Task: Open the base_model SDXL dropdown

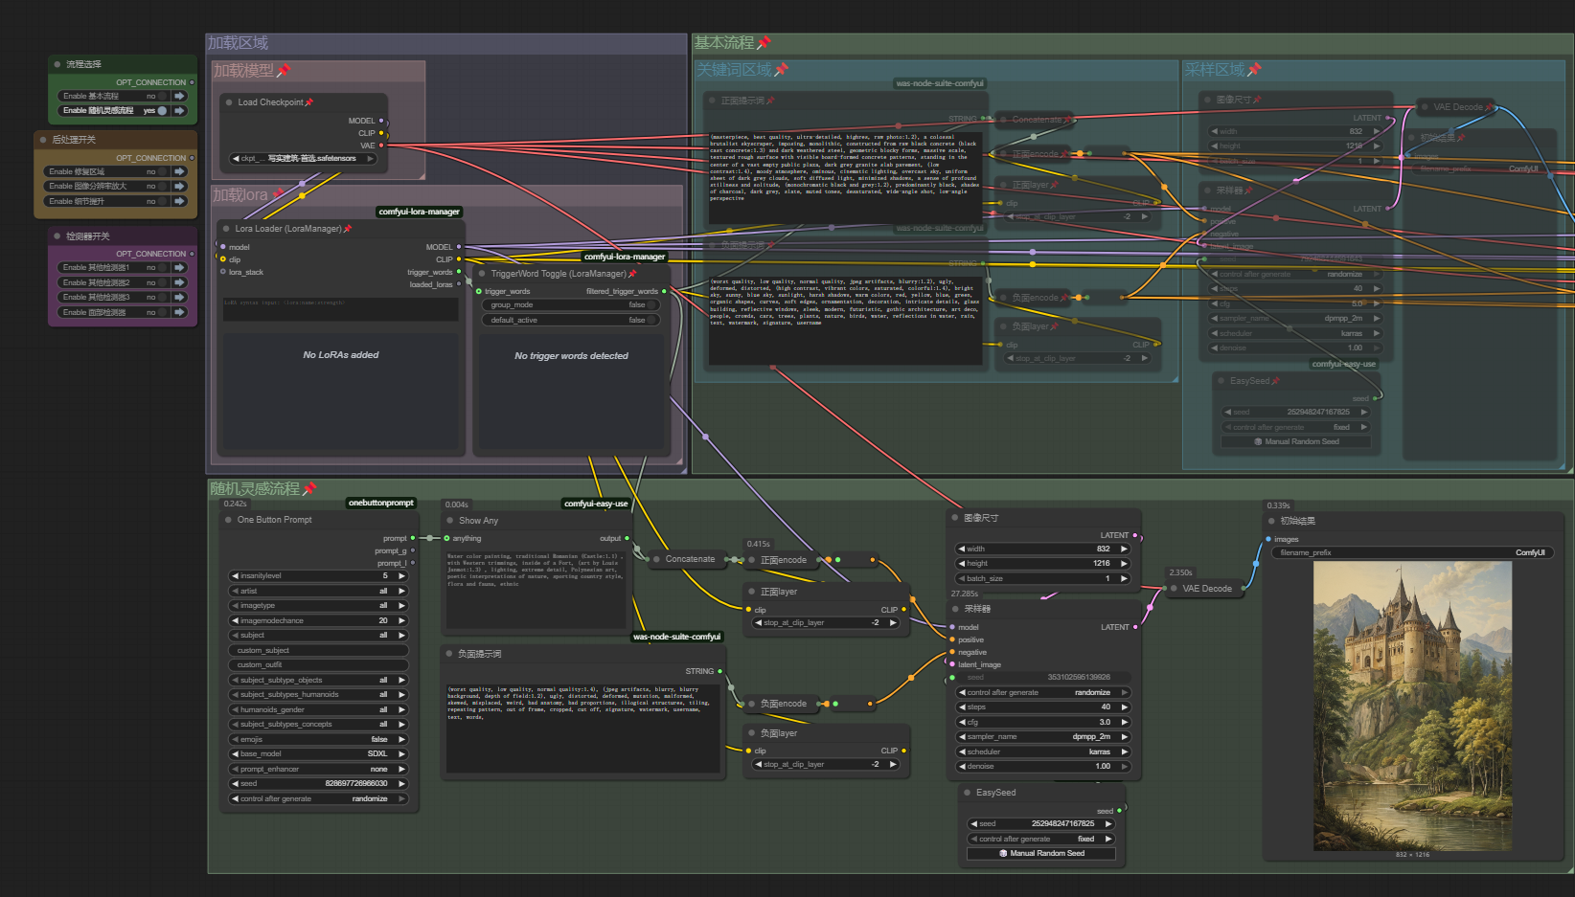Action: coord(319,754)
